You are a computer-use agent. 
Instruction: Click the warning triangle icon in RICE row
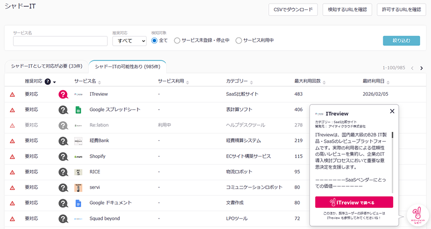click(12, 172)
